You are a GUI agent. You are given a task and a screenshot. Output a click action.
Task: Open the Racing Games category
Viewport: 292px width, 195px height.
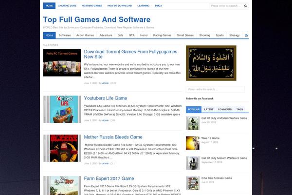[162, 35]
